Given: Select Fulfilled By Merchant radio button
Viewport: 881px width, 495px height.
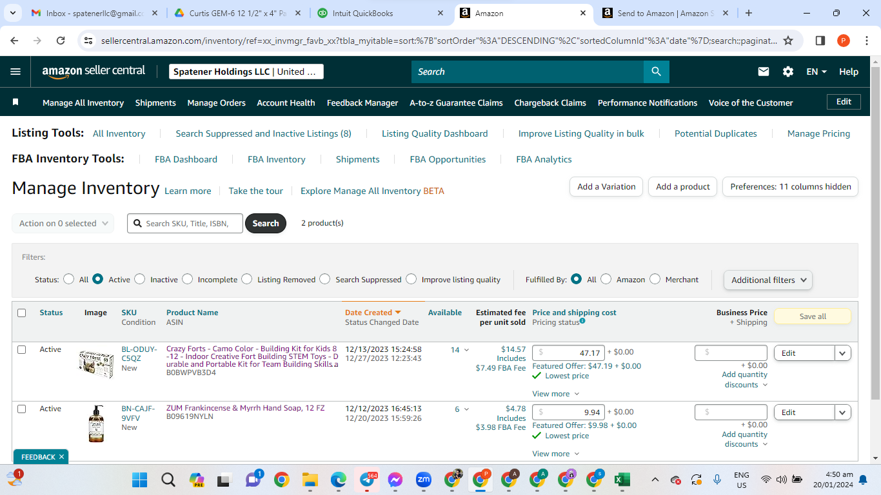Looking at the screenshot, I should [655, 279].
